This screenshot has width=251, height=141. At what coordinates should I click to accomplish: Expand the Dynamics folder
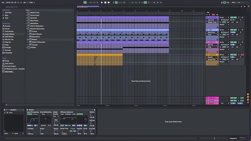(26, 18)
